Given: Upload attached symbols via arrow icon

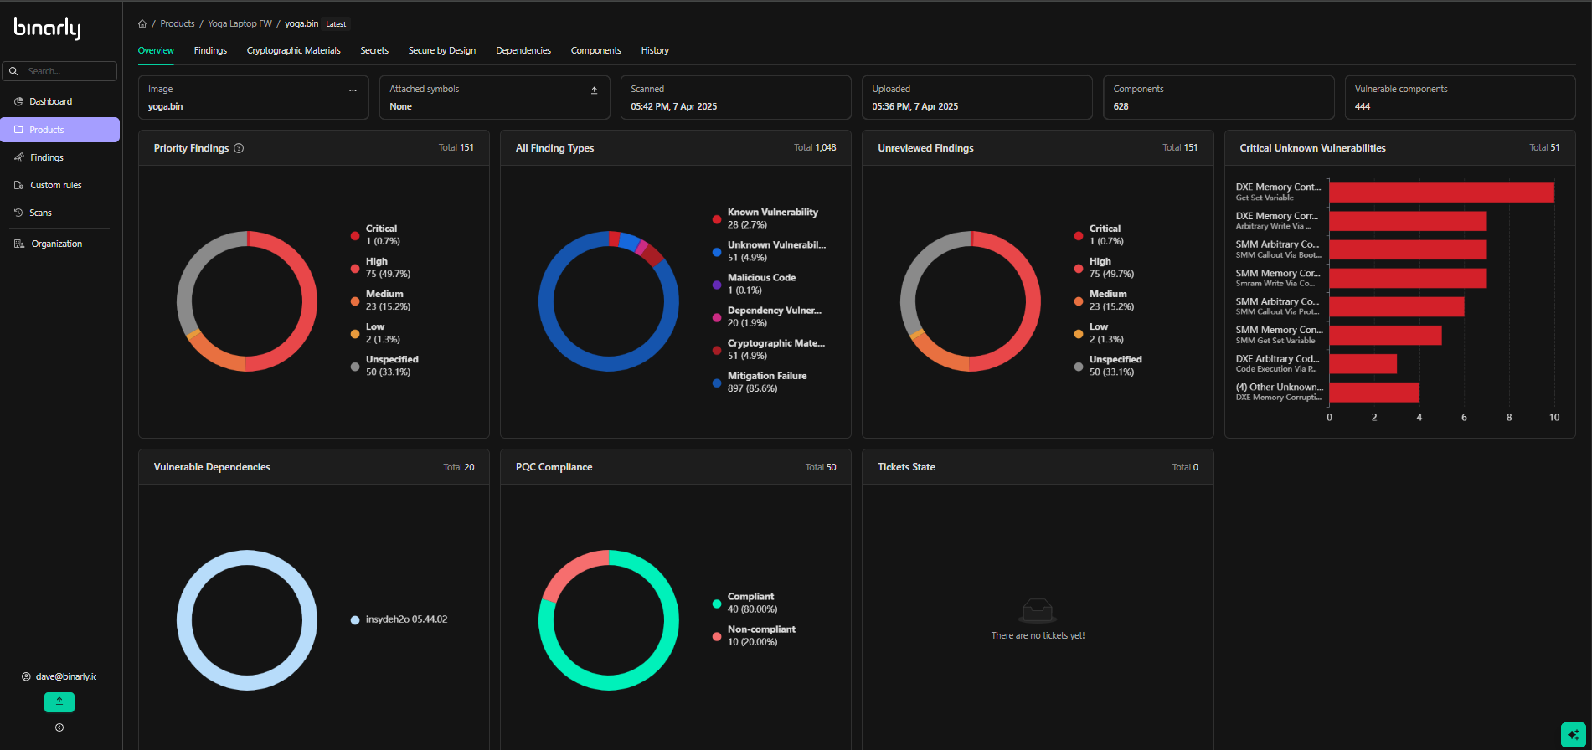Looking at the screenshot, I should click(595, 90).
